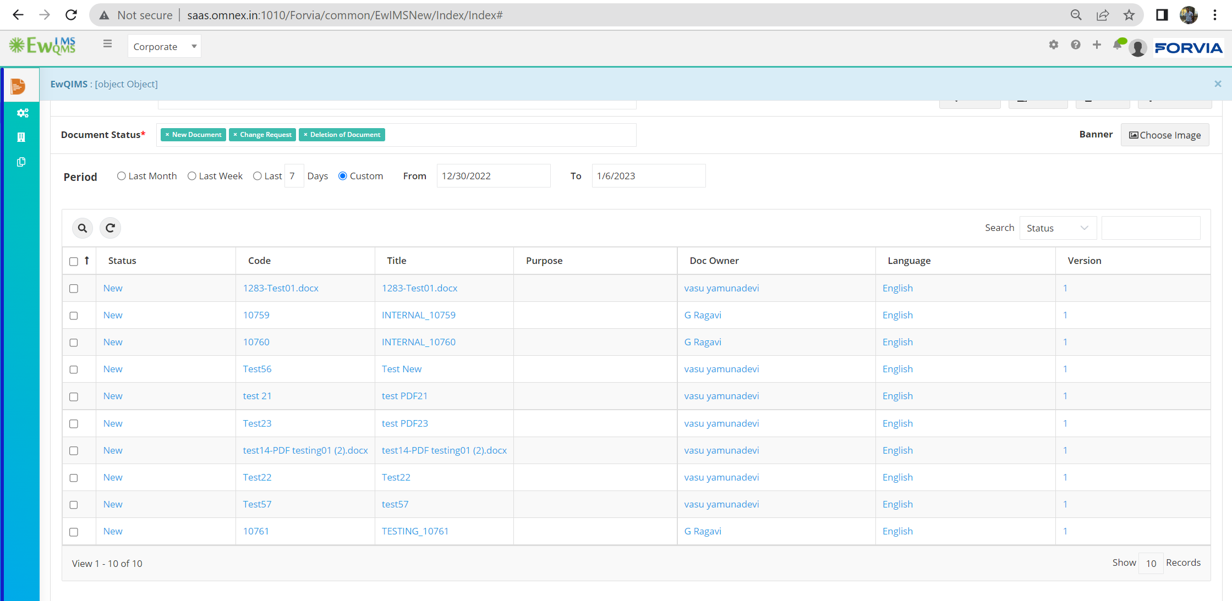Image resolution: width=1232 pixels, height=601 pixels.
Task: Click the browser address bar URL
Action: coord(345,15)
